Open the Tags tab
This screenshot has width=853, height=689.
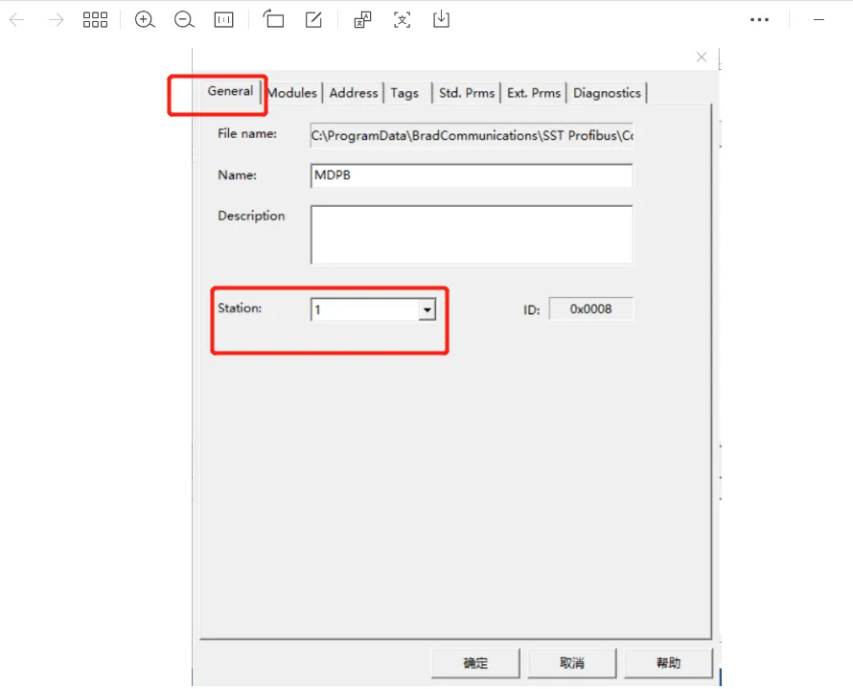404,93
